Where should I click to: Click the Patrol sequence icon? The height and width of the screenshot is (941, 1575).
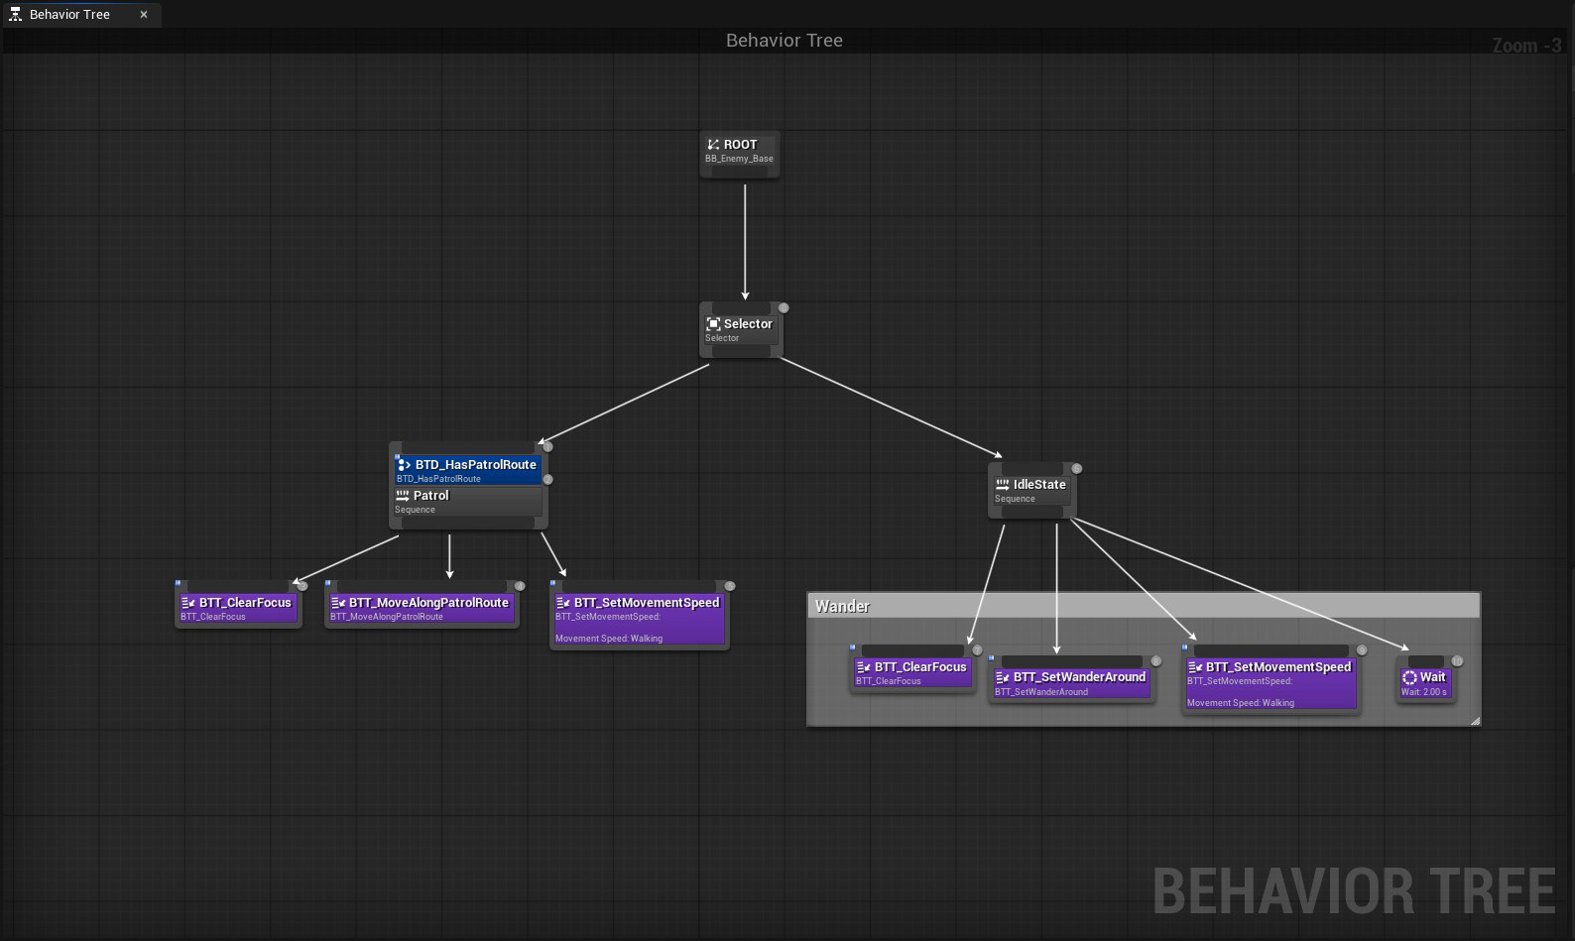[403, 496]
